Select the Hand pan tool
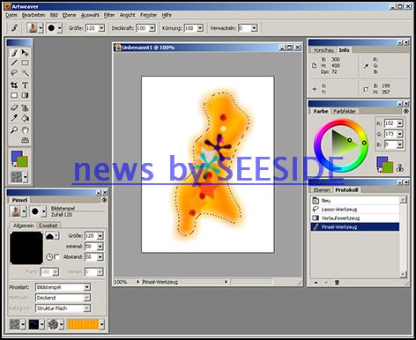The width and height of the screenshot is (416, 340). click(x=26, y=129)
